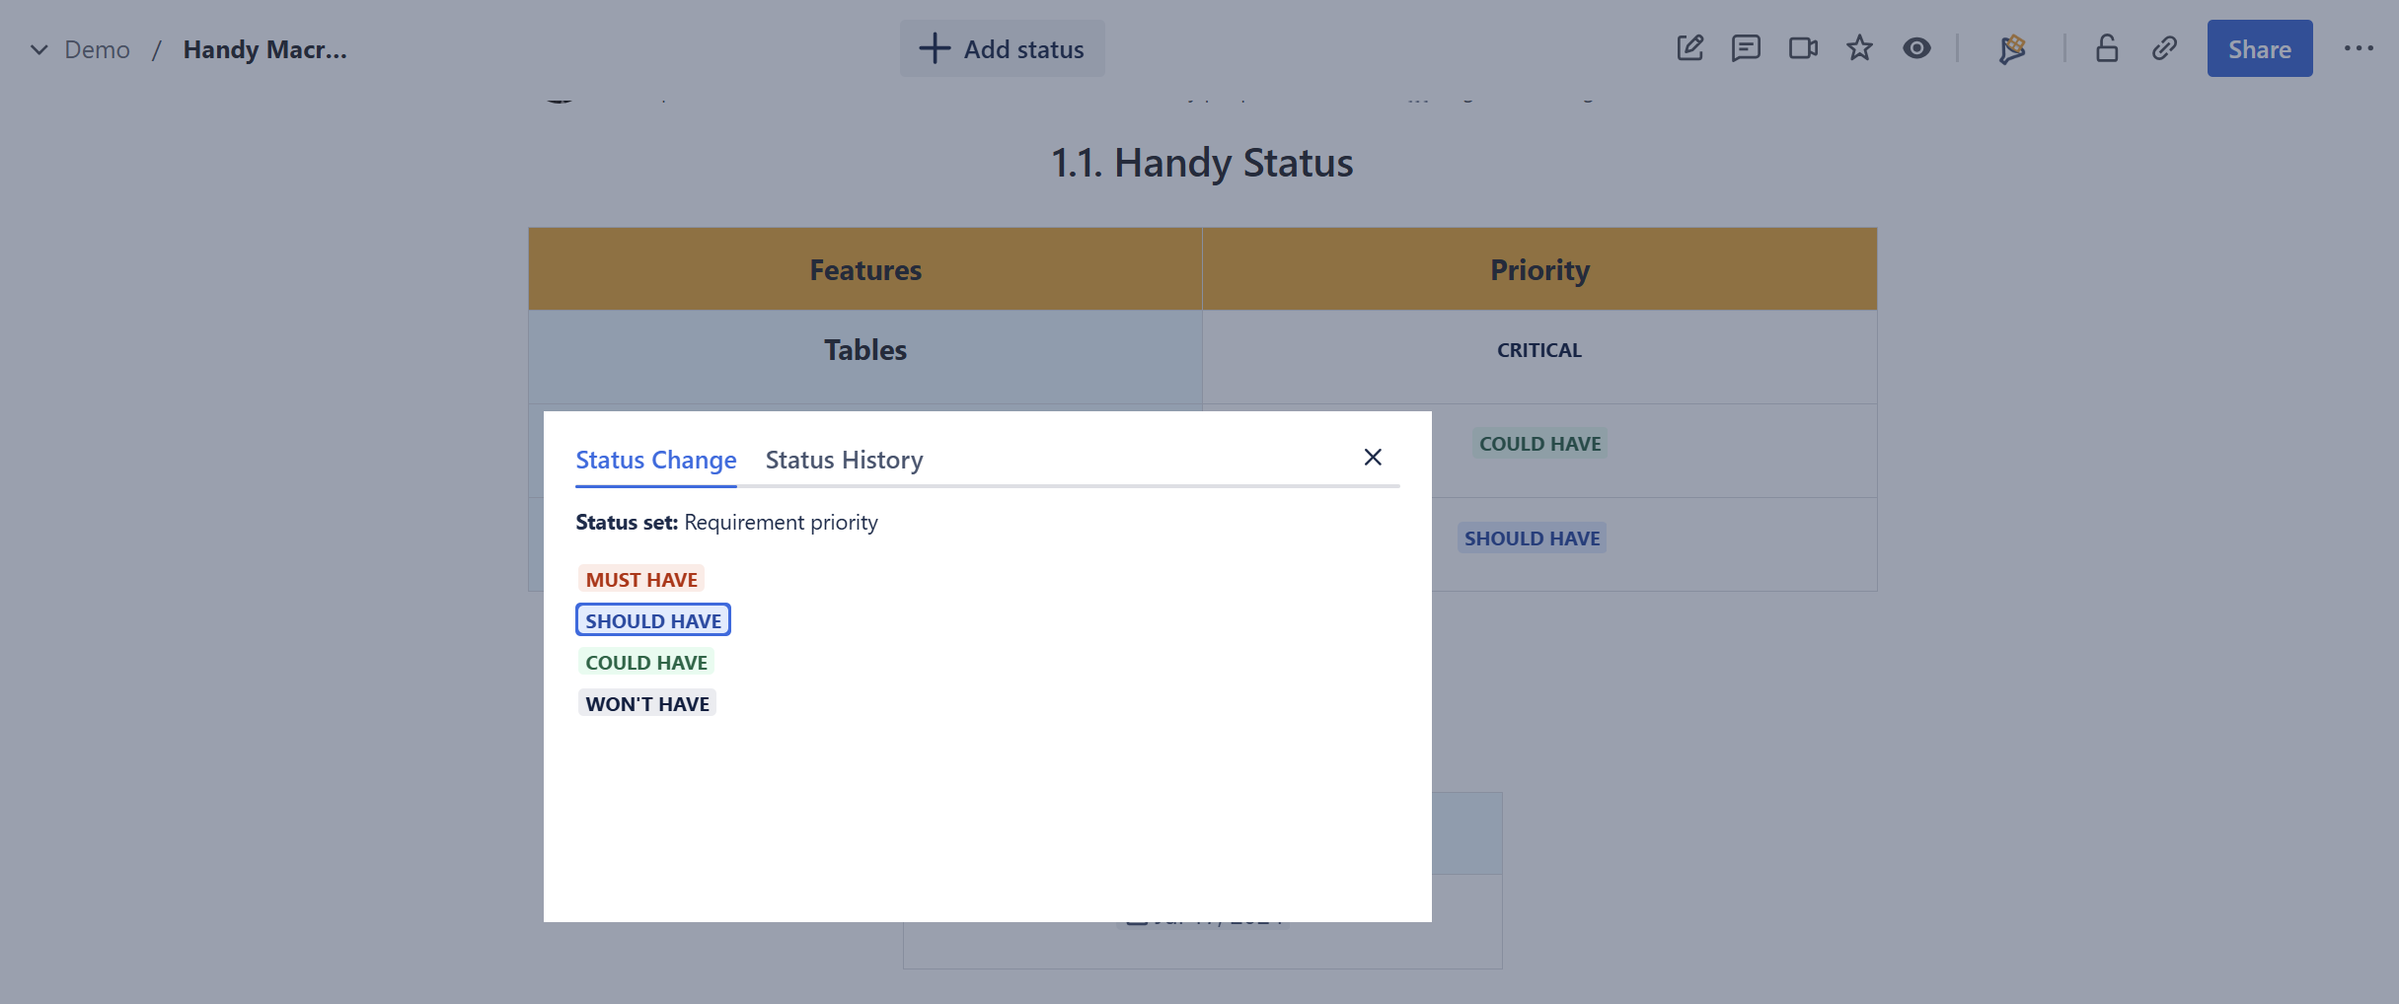The height and width of the screenshot is (1004, 2399).
Task: Select the MUST HAVE priority option
Action: coord(640,579)
